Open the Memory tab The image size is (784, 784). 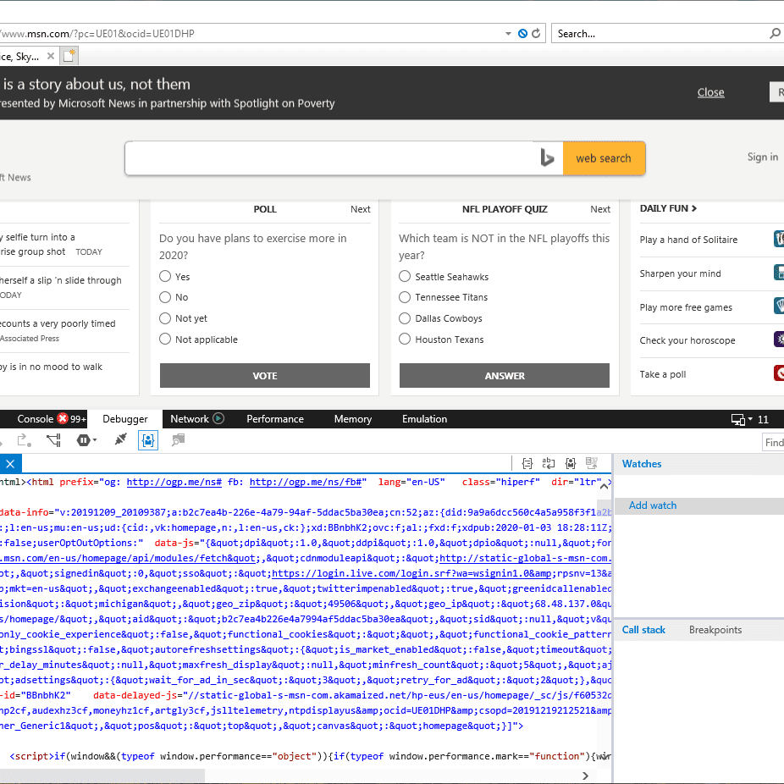pyautogui.click(x=353, y=419)
